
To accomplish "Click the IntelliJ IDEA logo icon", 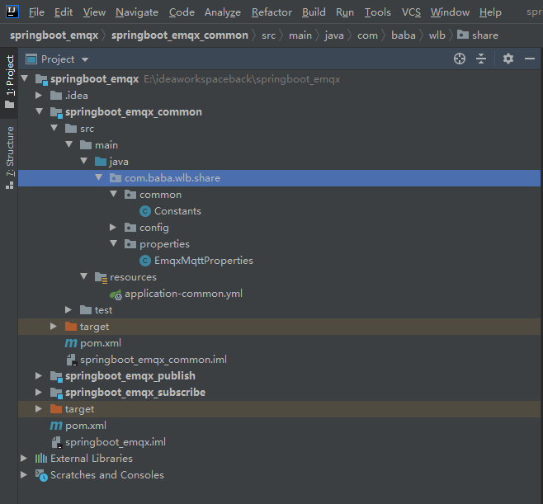I will click(x=12, y=12).
